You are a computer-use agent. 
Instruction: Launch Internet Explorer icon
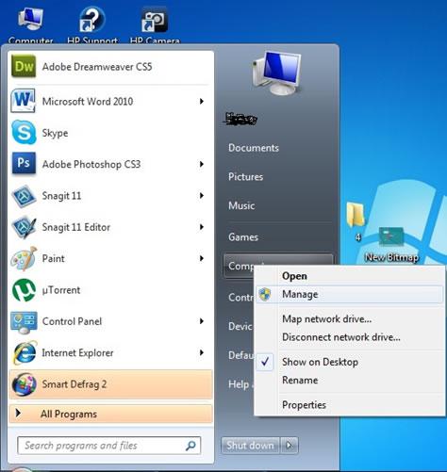click(25, 352)
